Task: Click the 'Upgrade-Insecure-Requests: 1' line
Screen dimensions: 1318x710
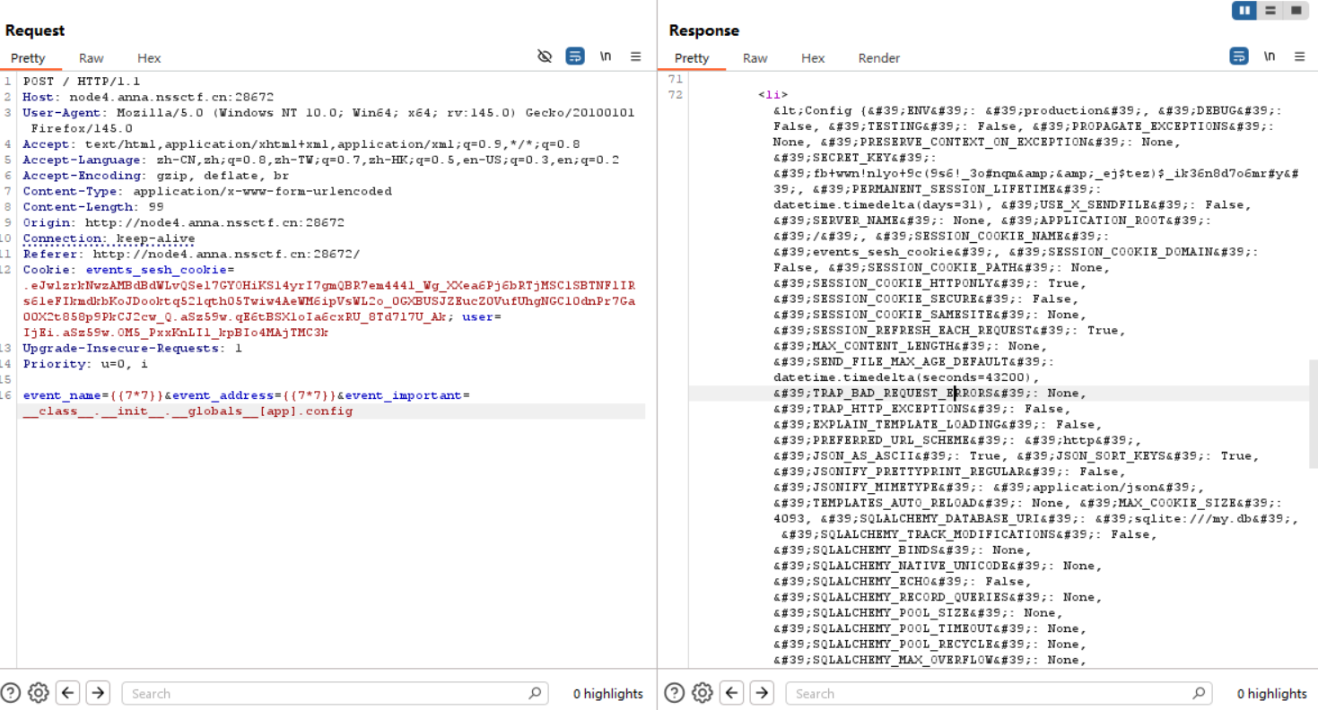Action: click(x=133, y=348)
